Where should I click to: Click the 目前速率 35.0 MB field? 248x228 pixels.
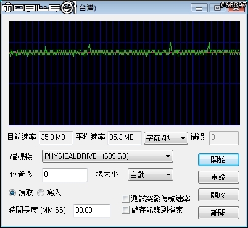point(56,138)
